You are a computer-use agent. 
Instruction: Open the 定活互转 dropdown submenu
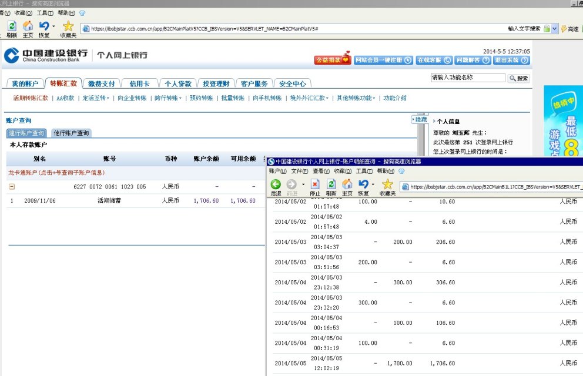pyautogui.click(x=96, y=98)
